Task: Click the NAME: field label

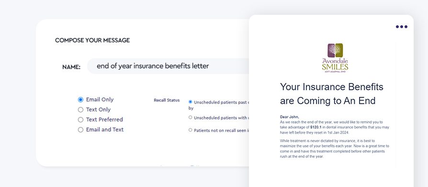Action: tap(71, 67)
